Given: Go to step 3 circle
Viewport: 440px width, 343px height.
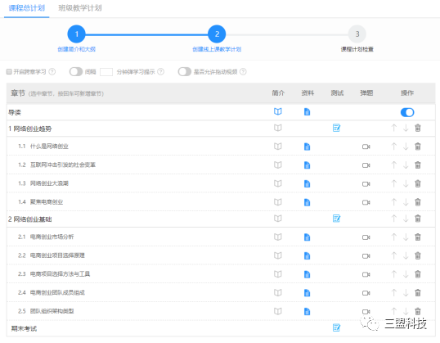Looking at the screenshot, I should [x=357, y=34].
